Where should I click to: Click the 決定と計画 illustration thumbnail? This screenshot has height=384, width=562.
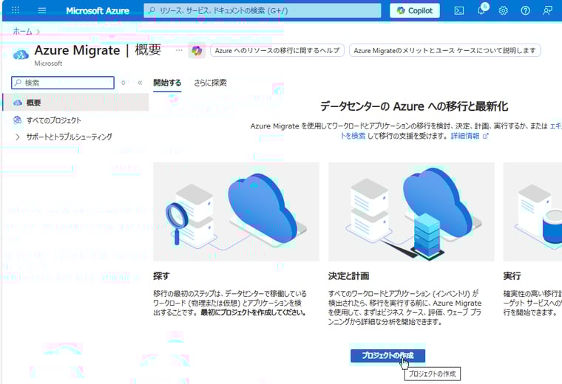tap(411, 212)
